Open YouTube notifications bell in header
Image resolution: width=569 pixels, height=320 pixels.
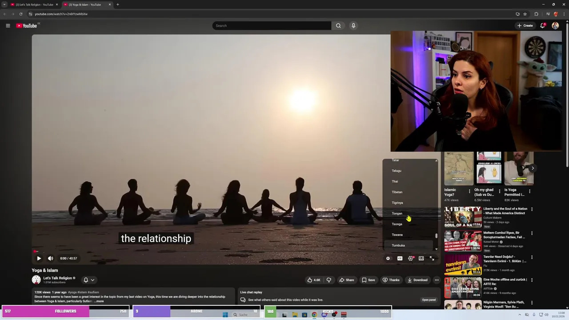tap(543, 26)
